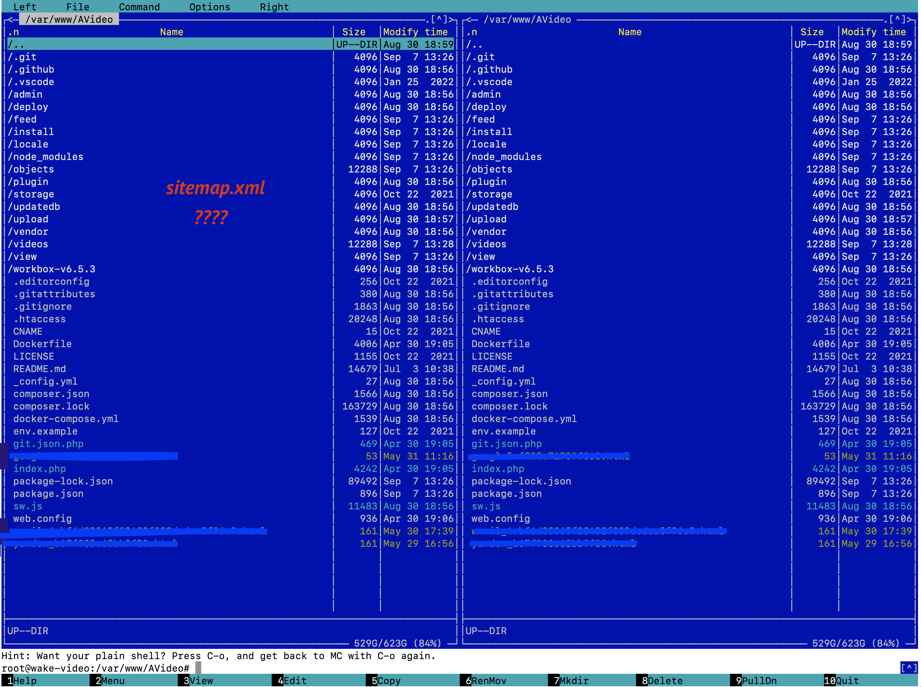921x687 pixels.
Task: Select README.md in the right panel
Action: (x=498, y=368)
